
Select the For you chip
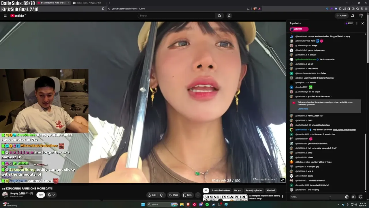coord(238,190)
